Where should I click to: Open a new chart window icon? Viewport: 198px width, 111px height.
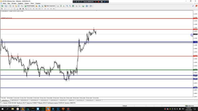tap(2, 6)
